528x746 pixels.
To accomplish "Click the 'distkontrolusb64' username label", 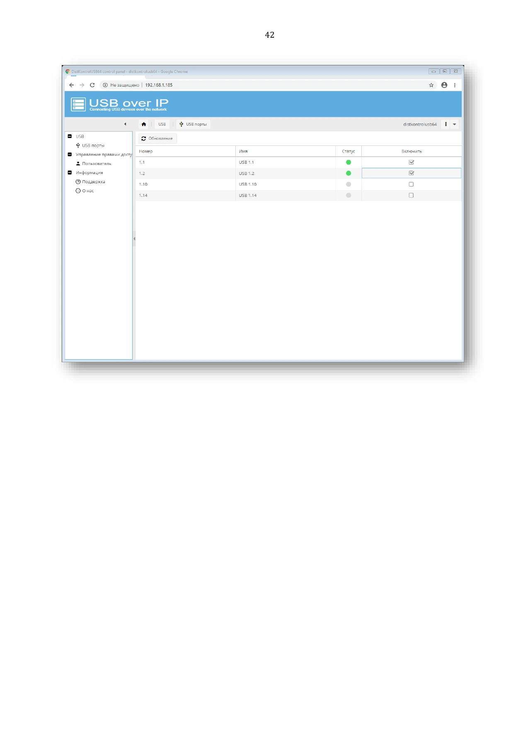I will (x=420, y=124).
